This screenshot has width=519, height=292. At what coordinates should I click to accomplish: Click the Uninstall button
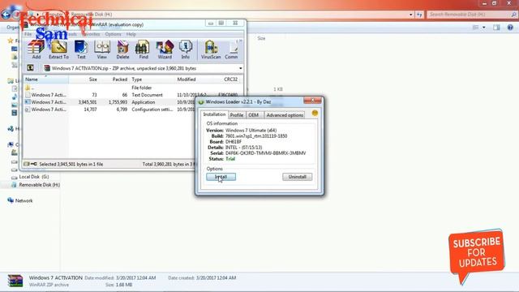pyautogui.click(x=298, y=177)
